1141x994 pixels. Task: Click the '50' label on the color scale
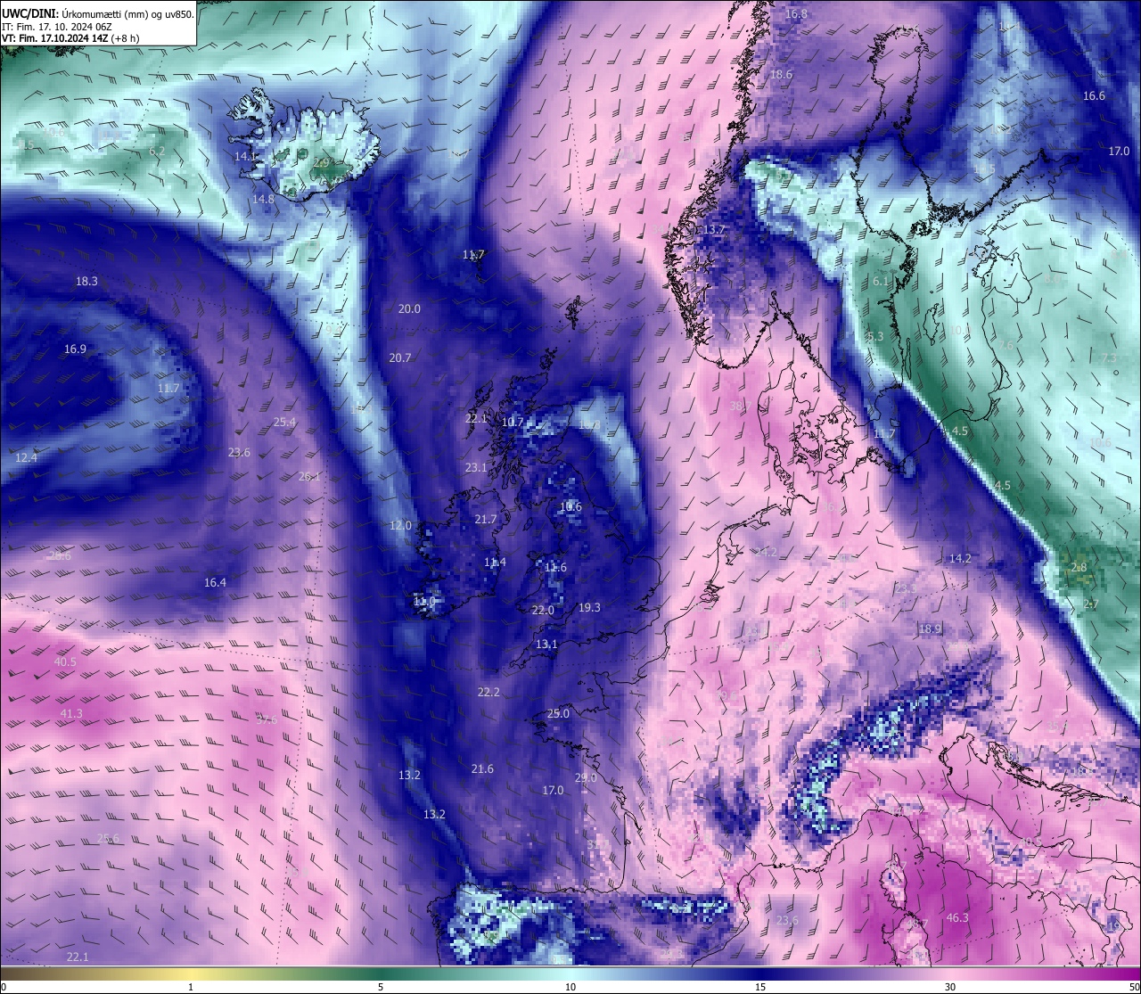(1133, 987)
